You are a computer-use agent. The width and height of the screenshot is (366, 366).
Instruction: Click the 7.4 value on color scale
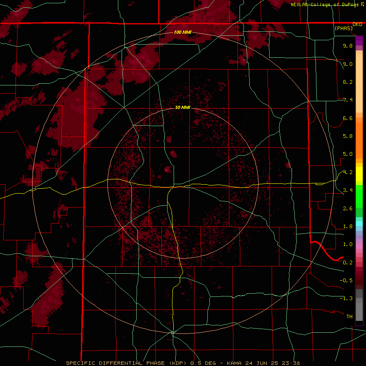tap(348, 100)
